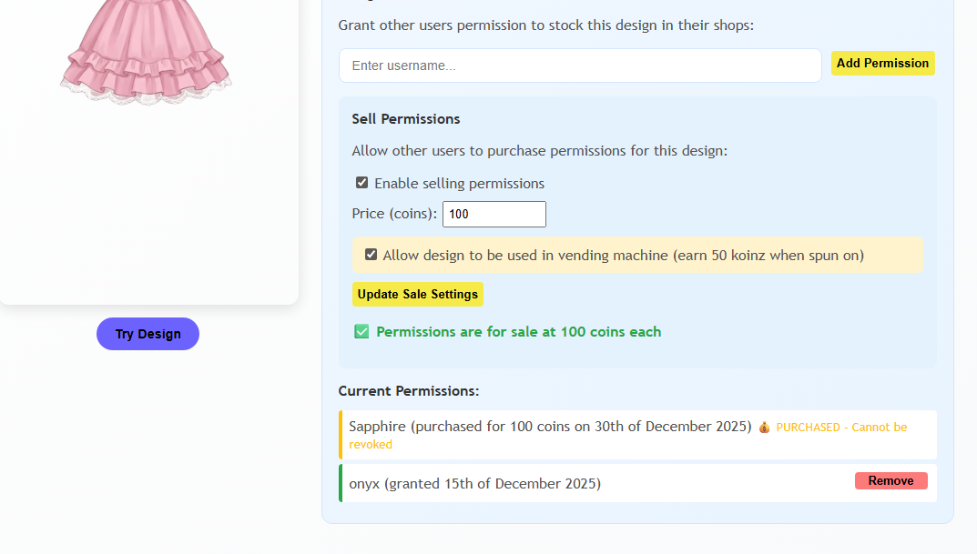Viewport: 977px width, 554px height.
Task: Enable selling permissions checkbox toggle
Action: (x=362, y=183)
